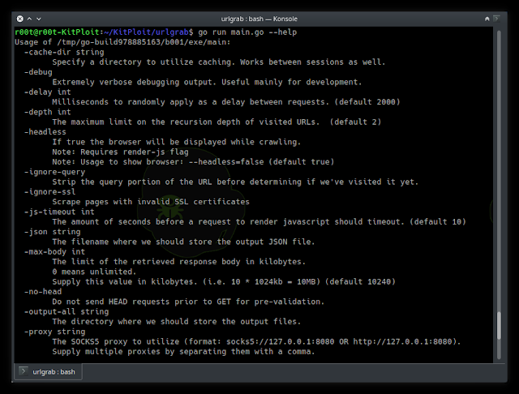Click the '-max-body int' flag line
This screenshot has width=519, height=394.
[54, 251]
